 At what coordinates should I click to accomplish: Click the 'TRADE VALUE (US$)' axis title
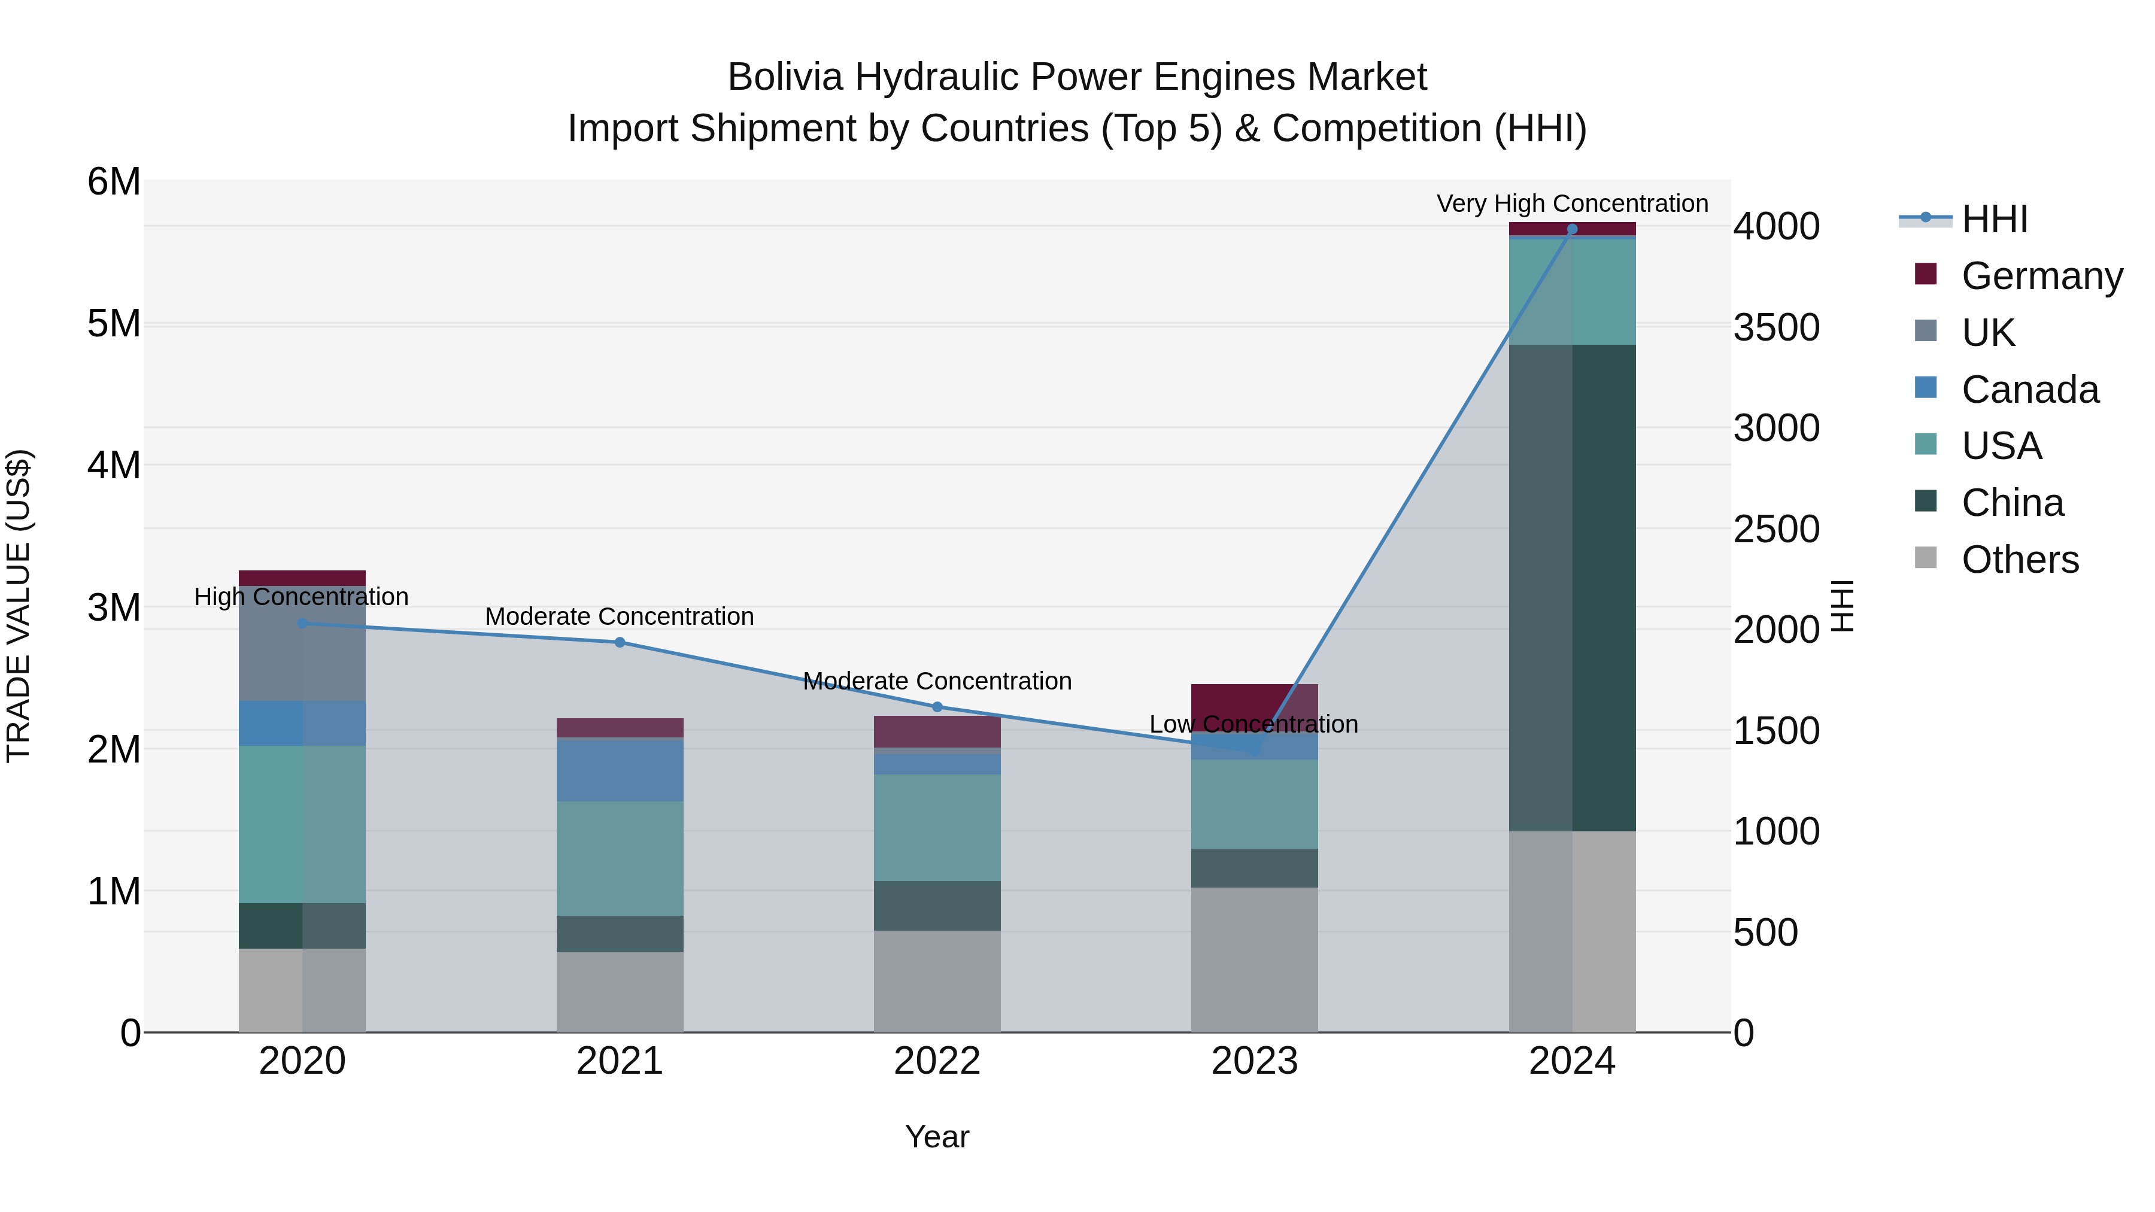point(19,606)
